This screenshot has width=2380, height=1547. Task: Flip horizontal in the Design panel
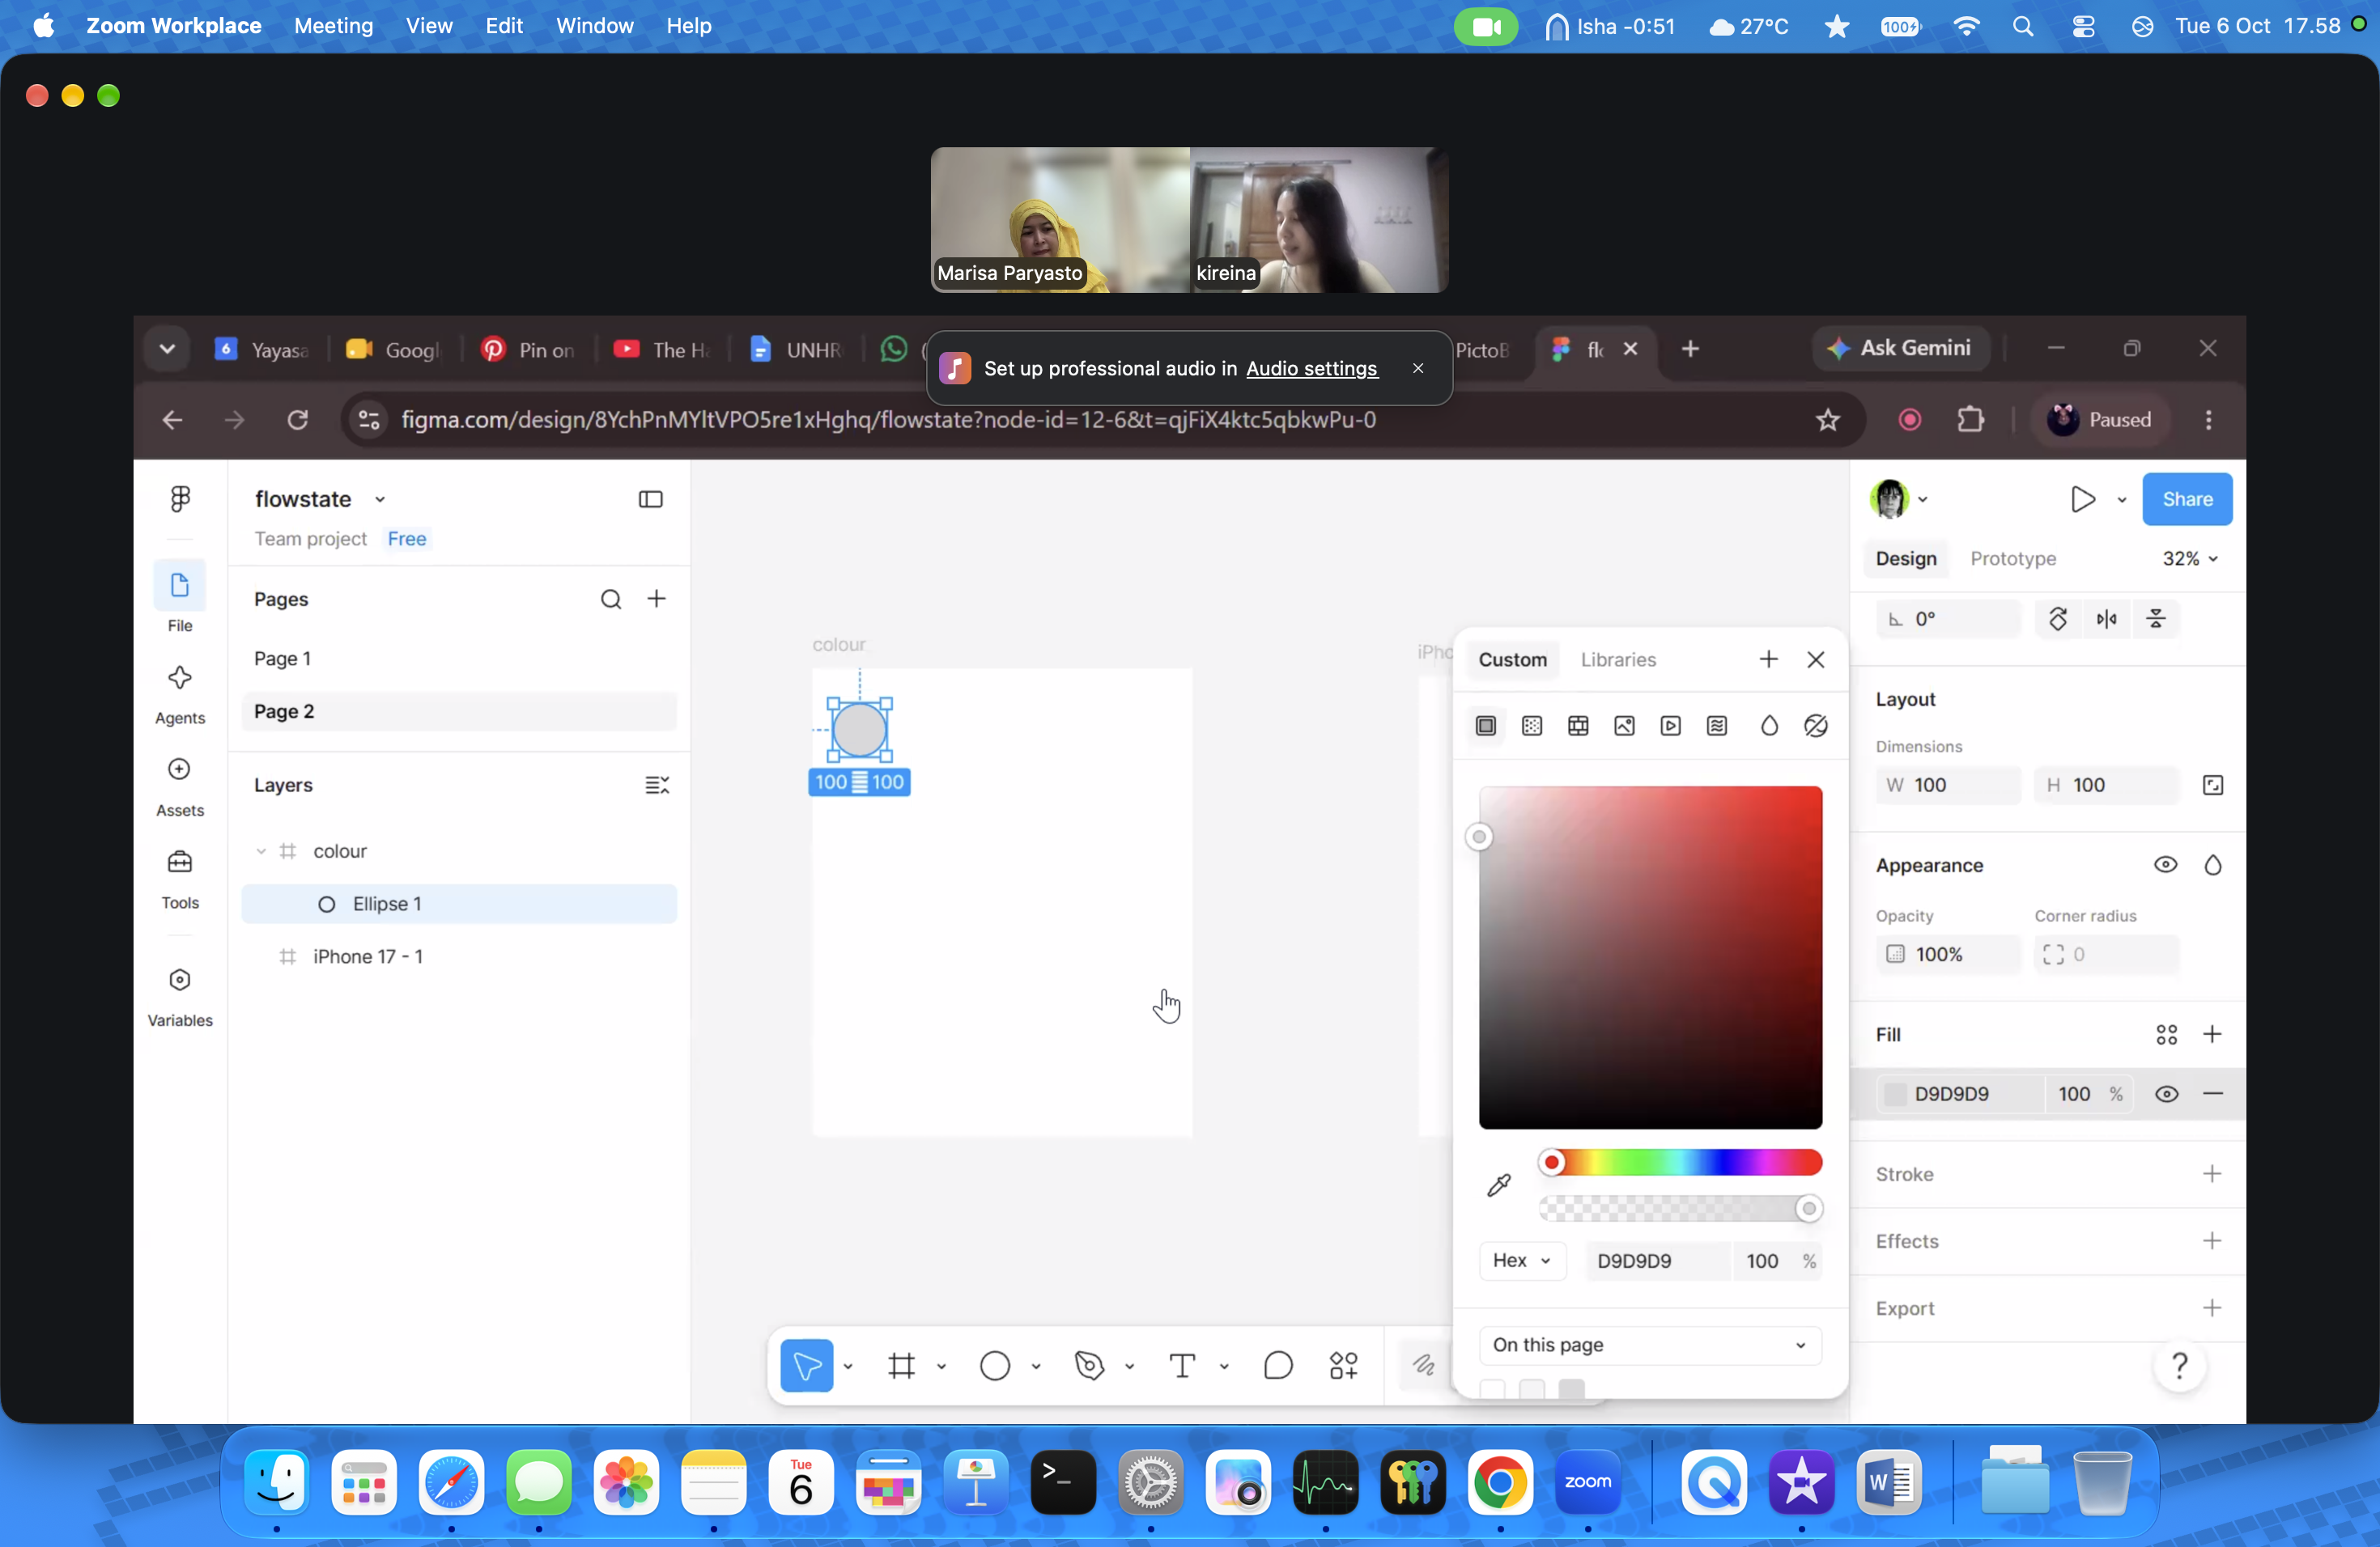tap(2106, 619)
